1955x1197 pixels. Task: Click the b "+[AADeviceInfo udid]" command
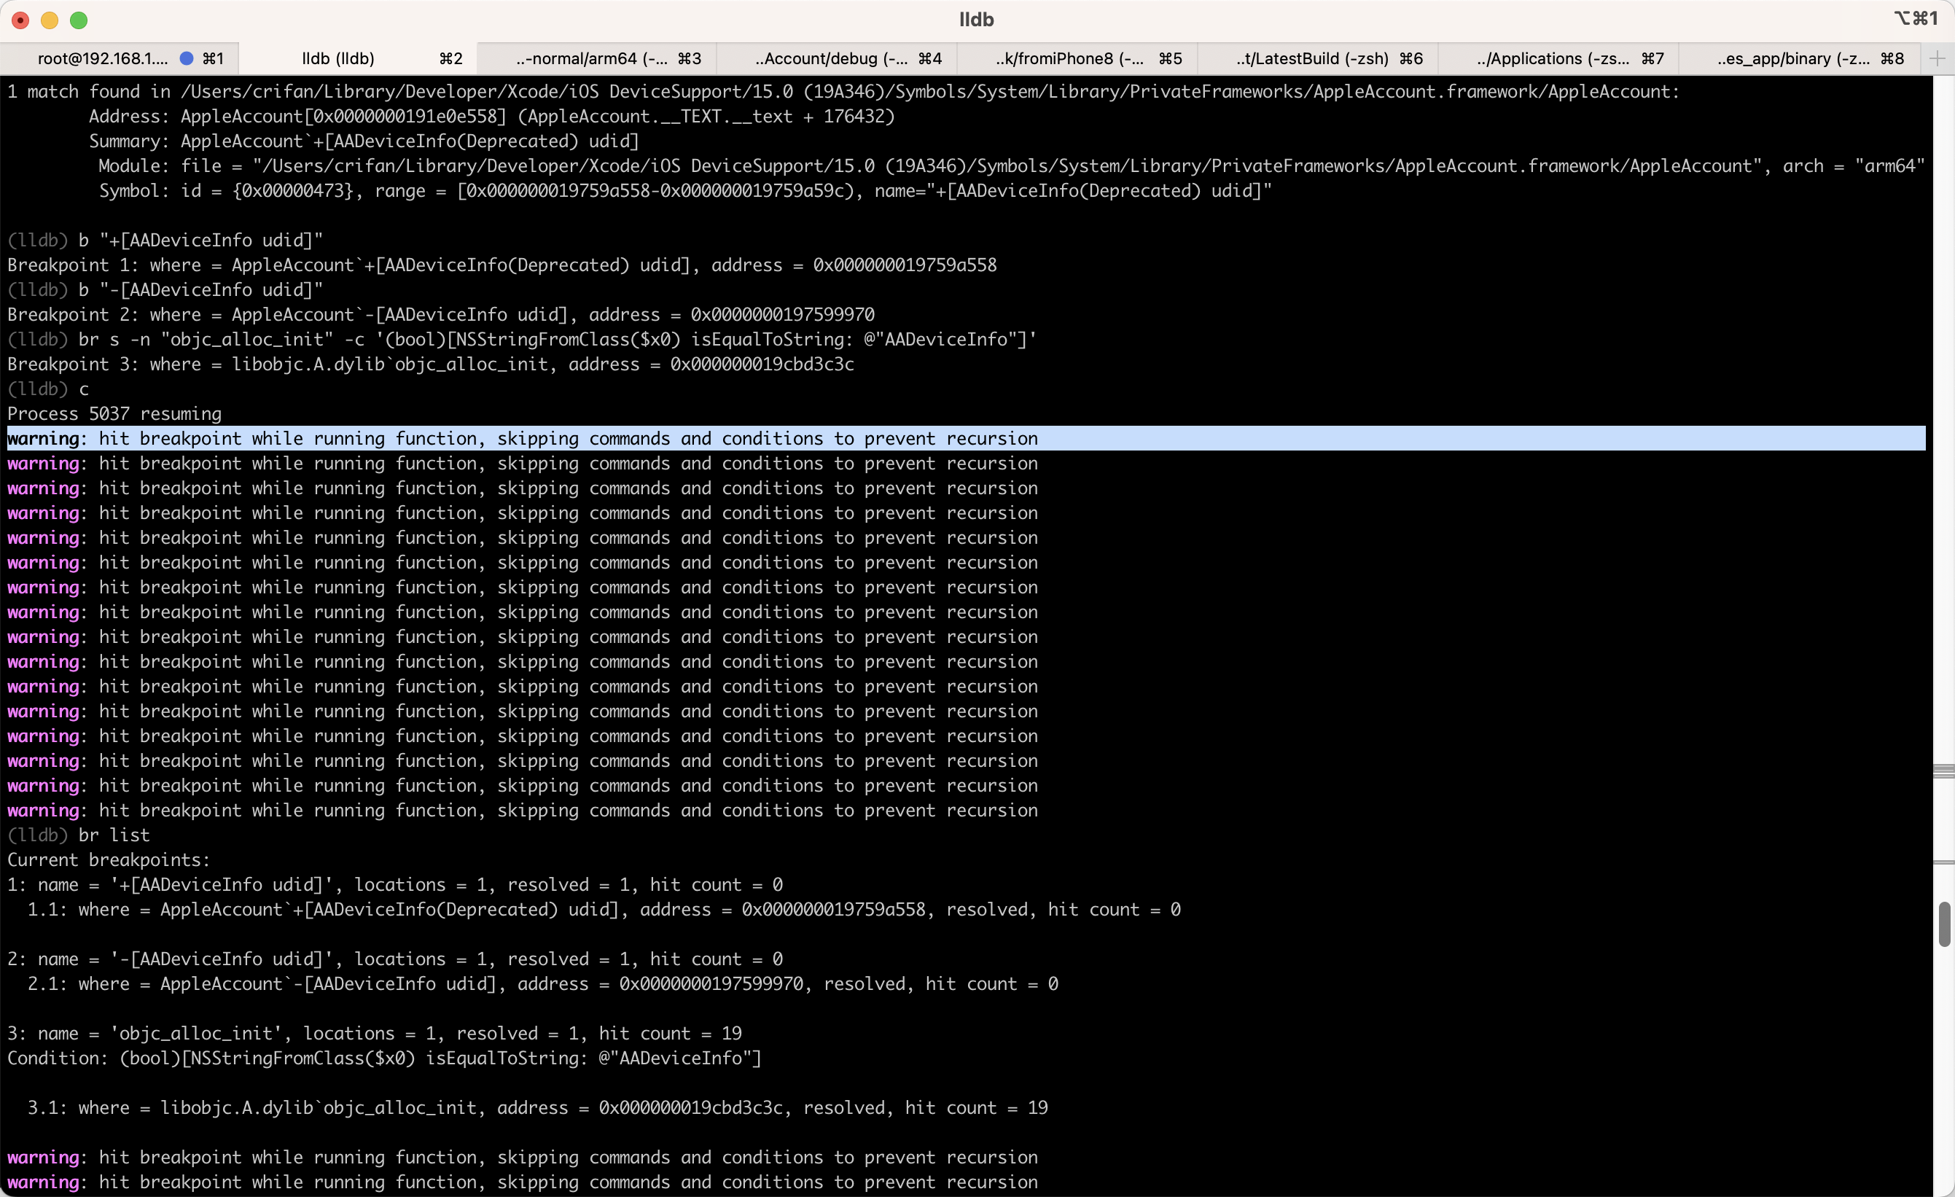coord(165,241)
